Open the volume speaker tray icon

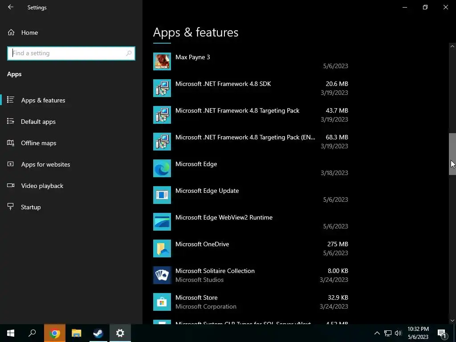[x=398, y=333]
